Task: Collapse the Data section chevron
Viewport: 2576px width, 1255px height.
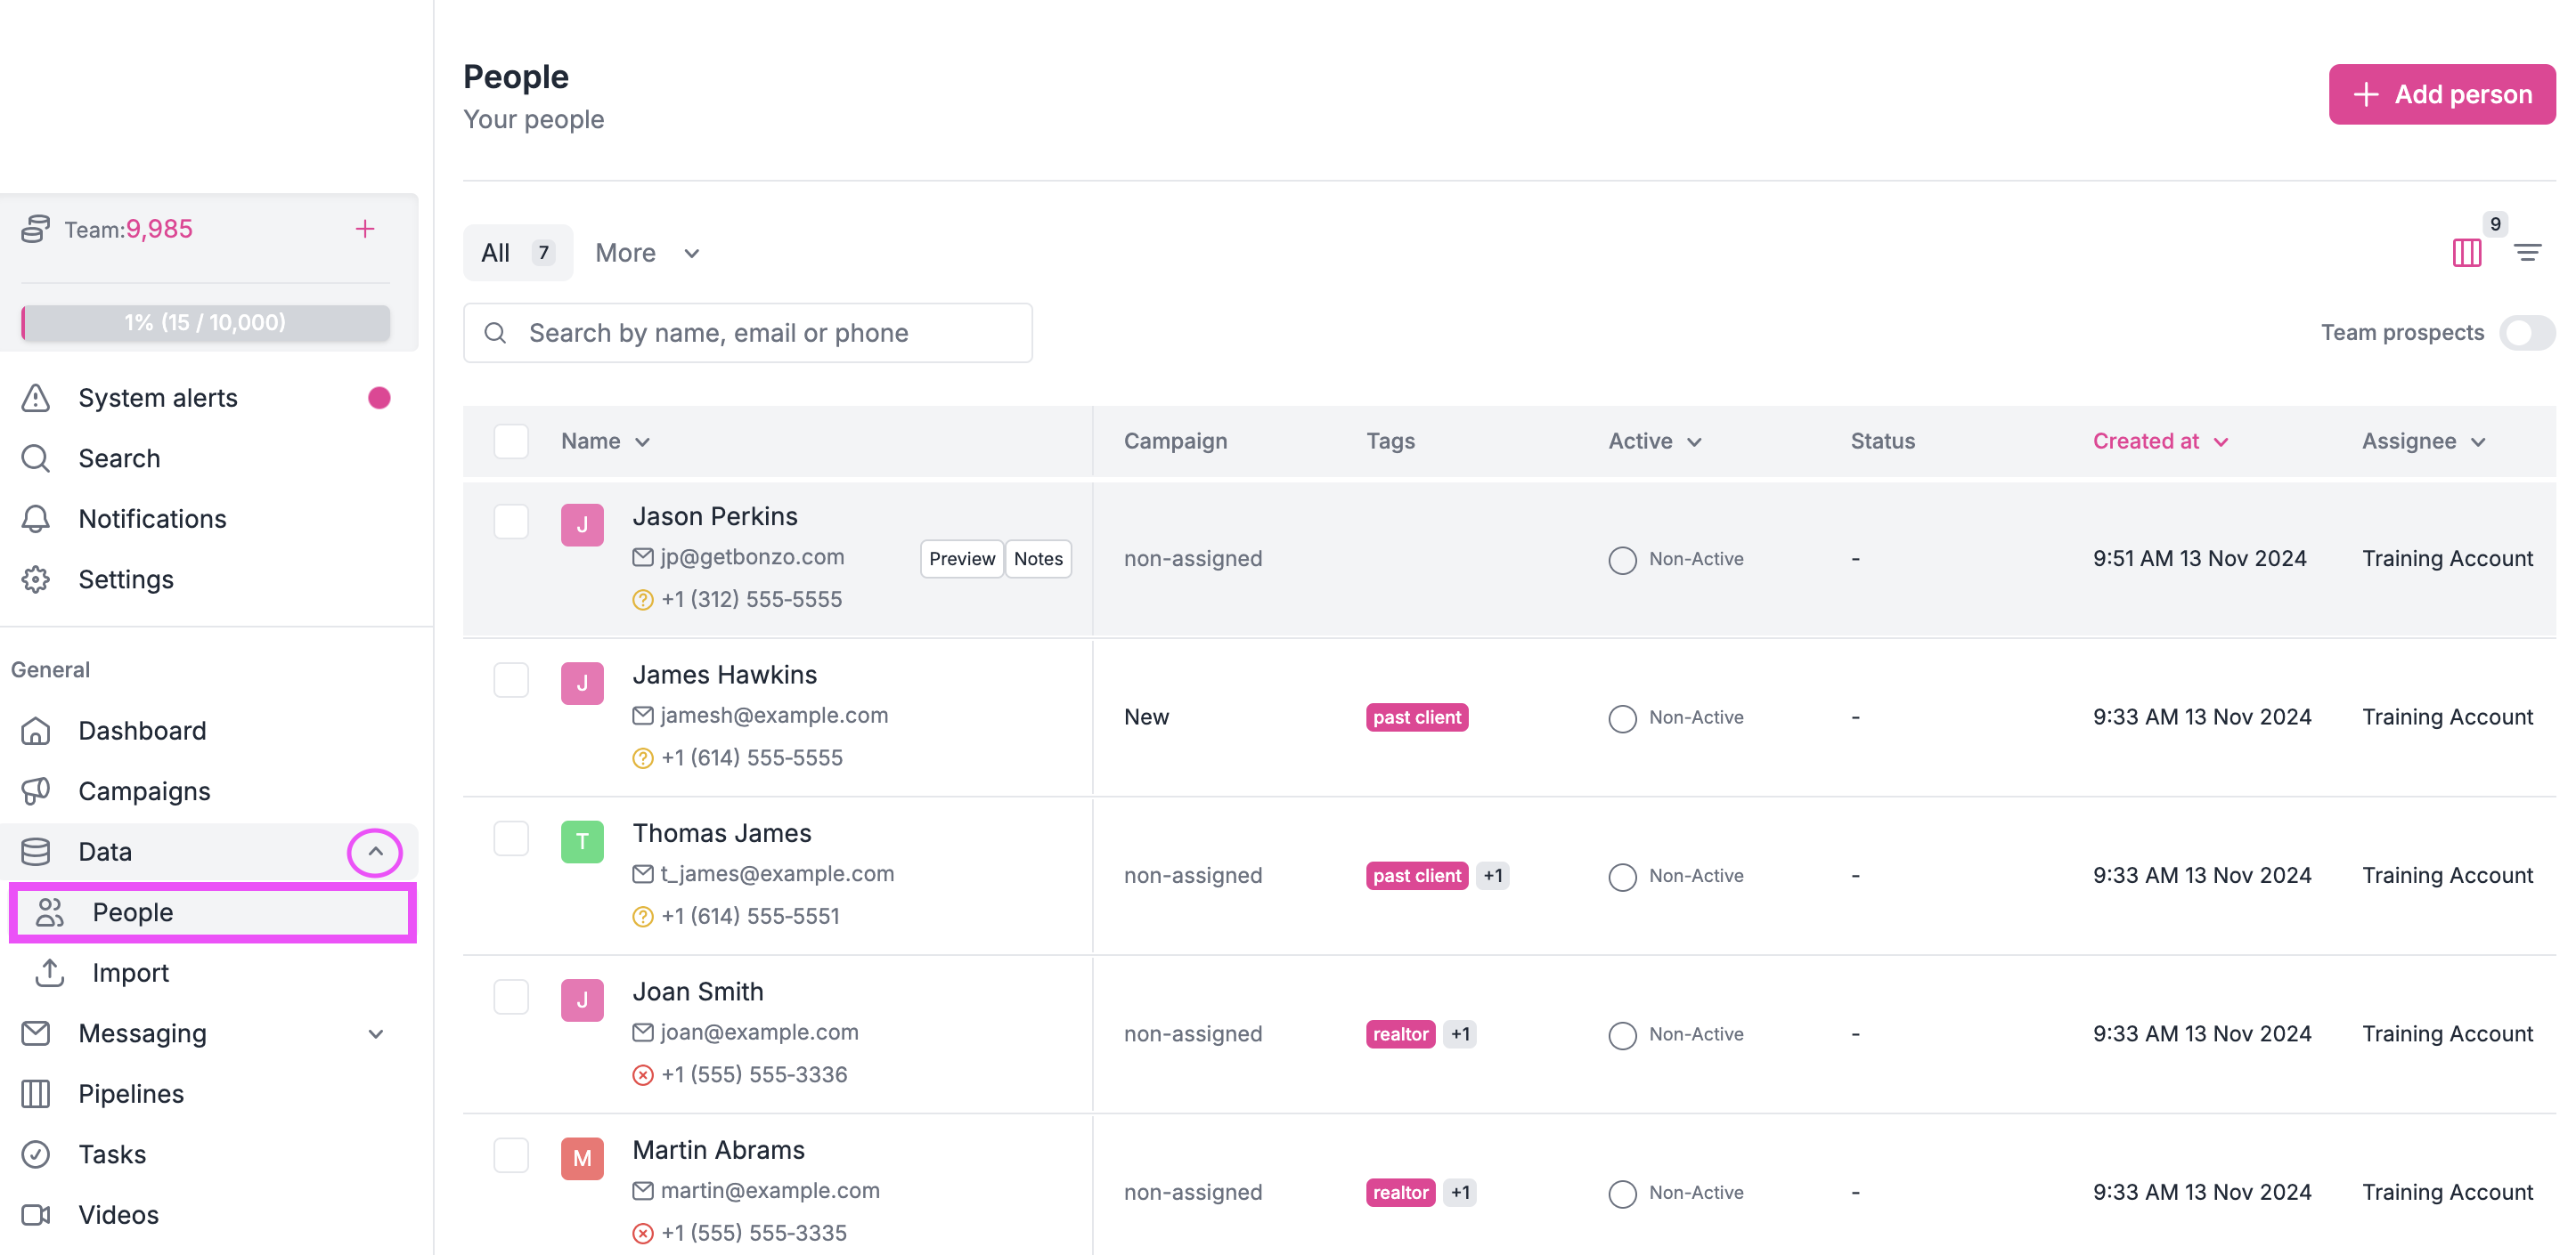Action: tap(375, 851)
